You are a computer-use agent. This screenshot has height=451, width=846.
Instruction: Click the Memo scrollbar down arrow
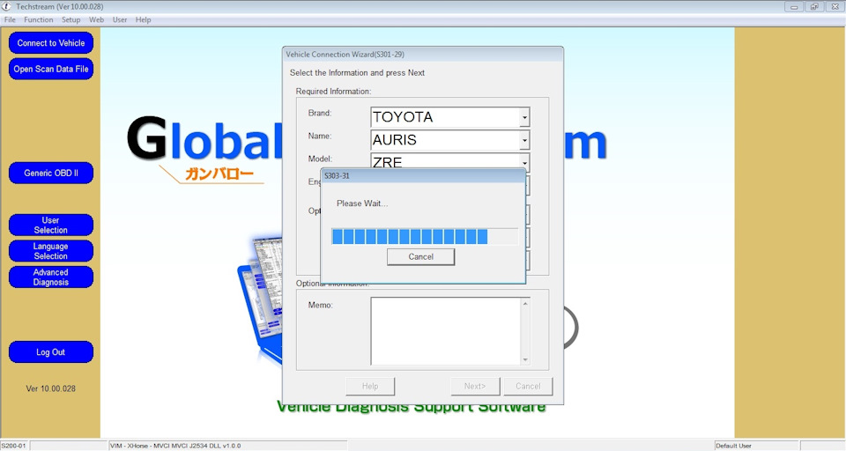(x=525, y=359)
